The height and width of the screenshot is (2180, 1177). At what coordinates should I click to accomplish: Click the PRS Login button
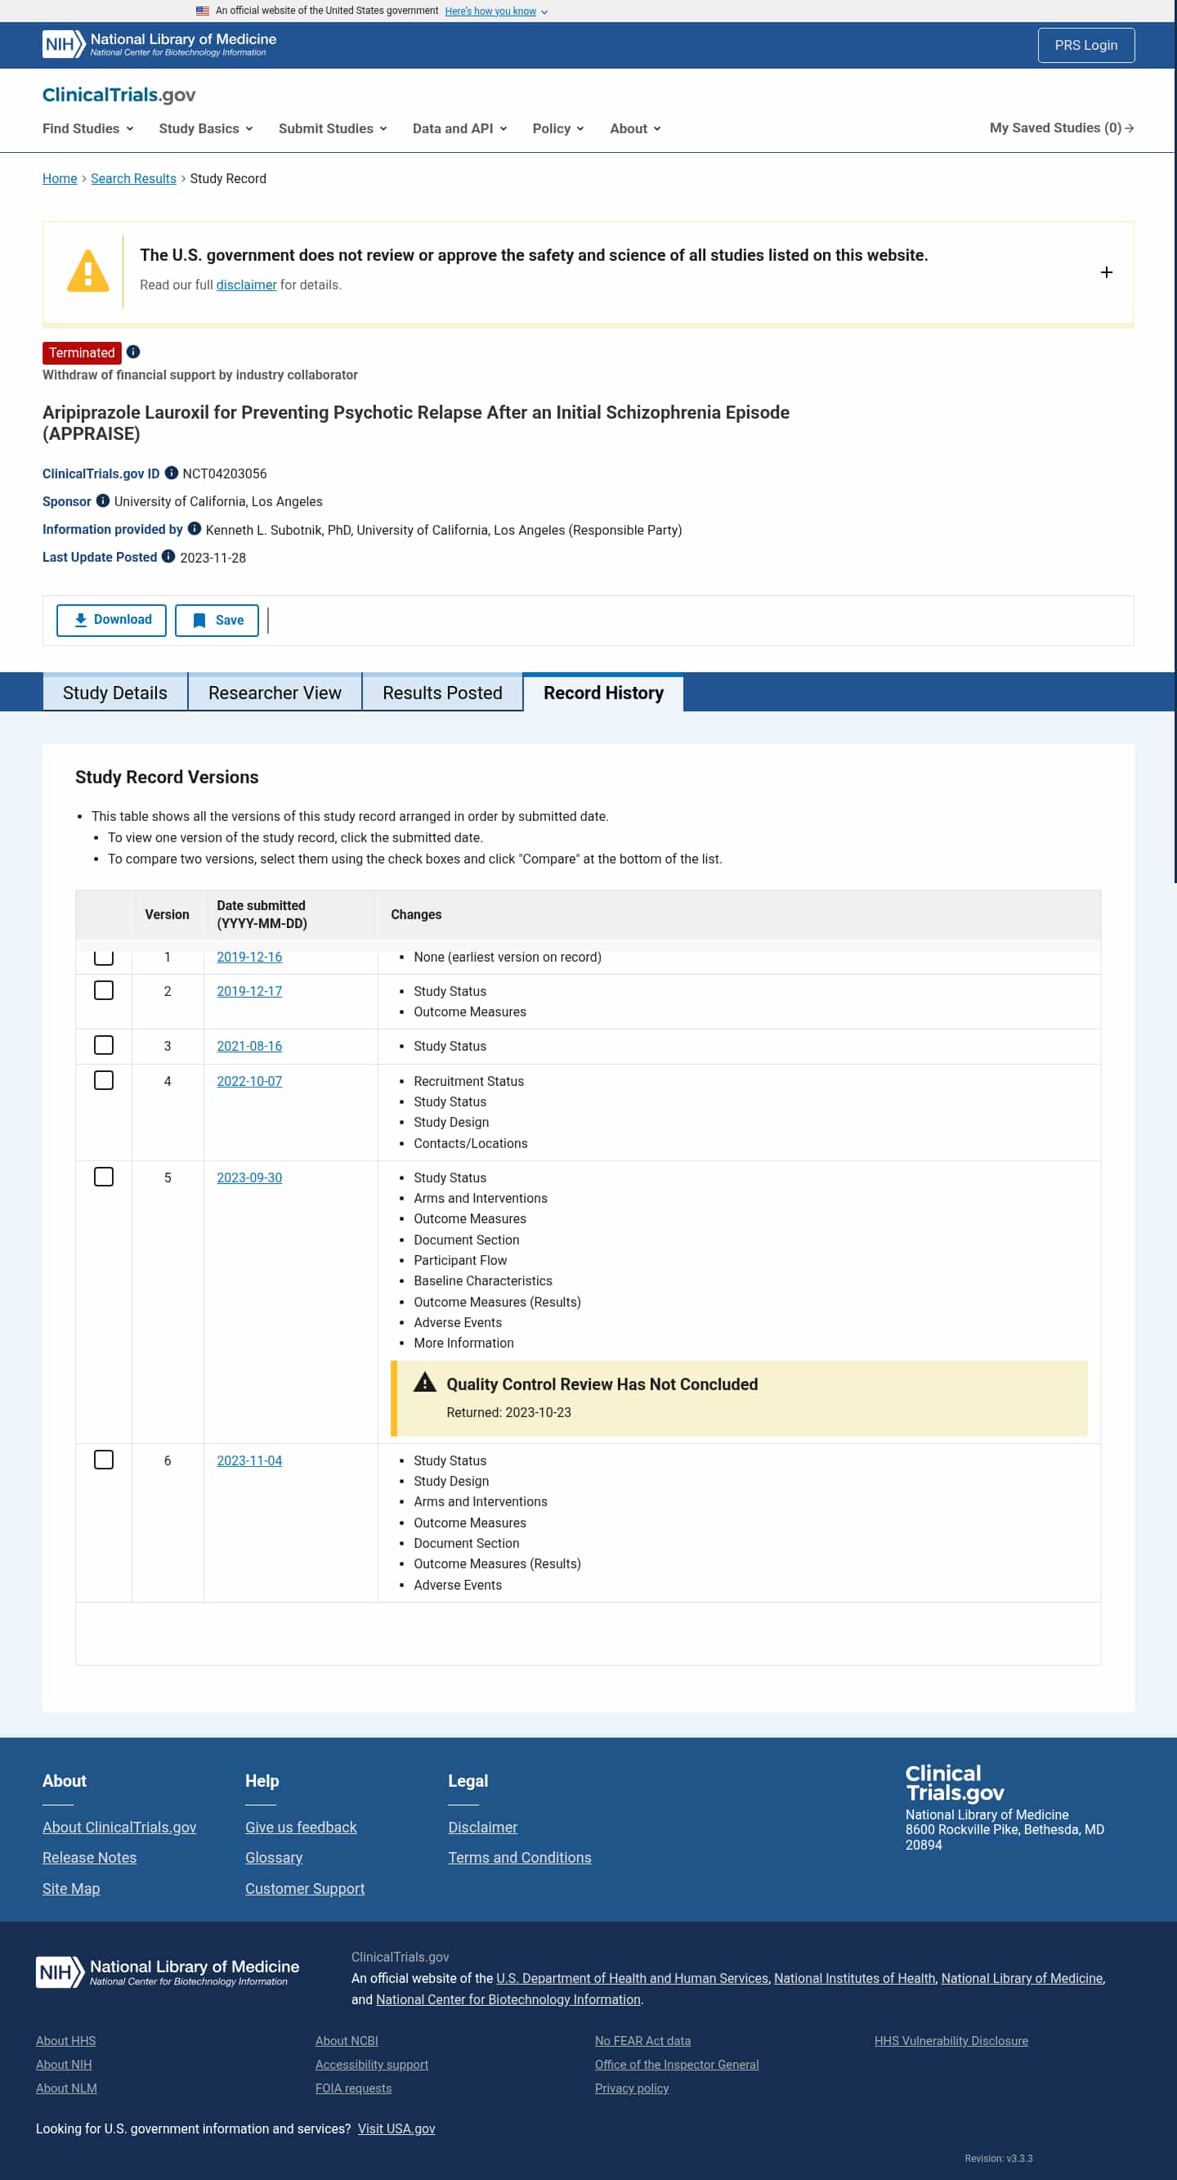(1085, 45)
